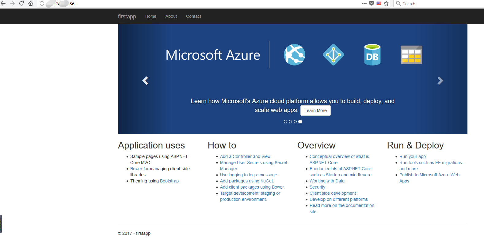This screenshot has height=240, width=484.
Task: Open the page actions three-dots menu
Action: coord(364,3)
